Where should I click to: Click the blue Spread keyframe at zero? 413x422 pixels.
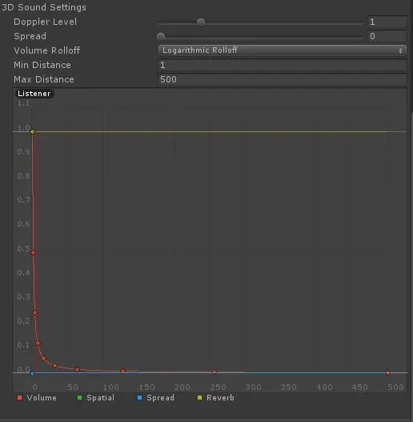coord(32,374)
